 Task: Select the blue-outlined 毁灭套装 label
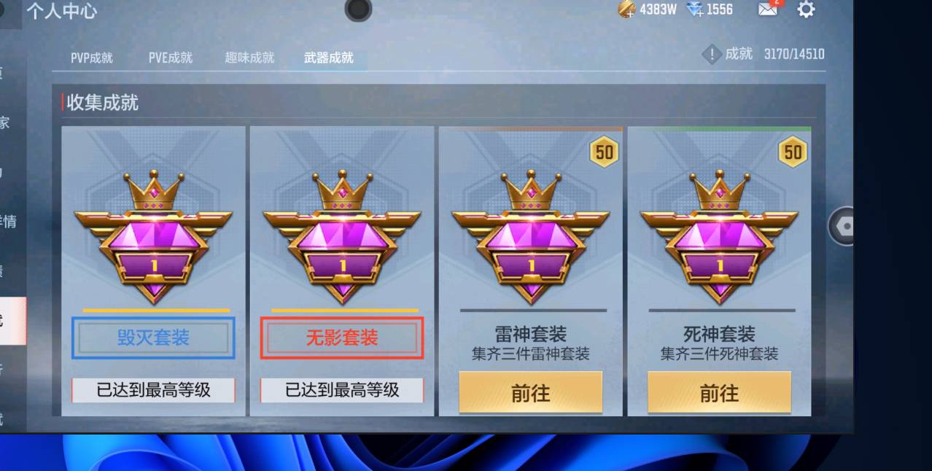(x=153, y=338)
